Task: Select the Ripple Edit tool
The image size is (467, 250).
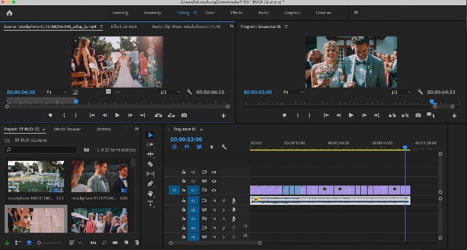Action: click(x=150, y=154)
